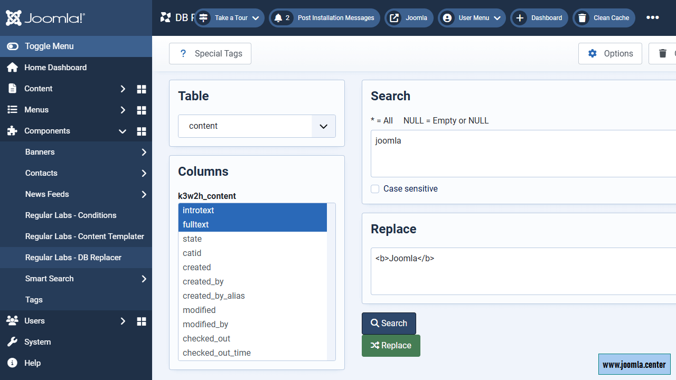Click the Help info icon

click(12, 363)
